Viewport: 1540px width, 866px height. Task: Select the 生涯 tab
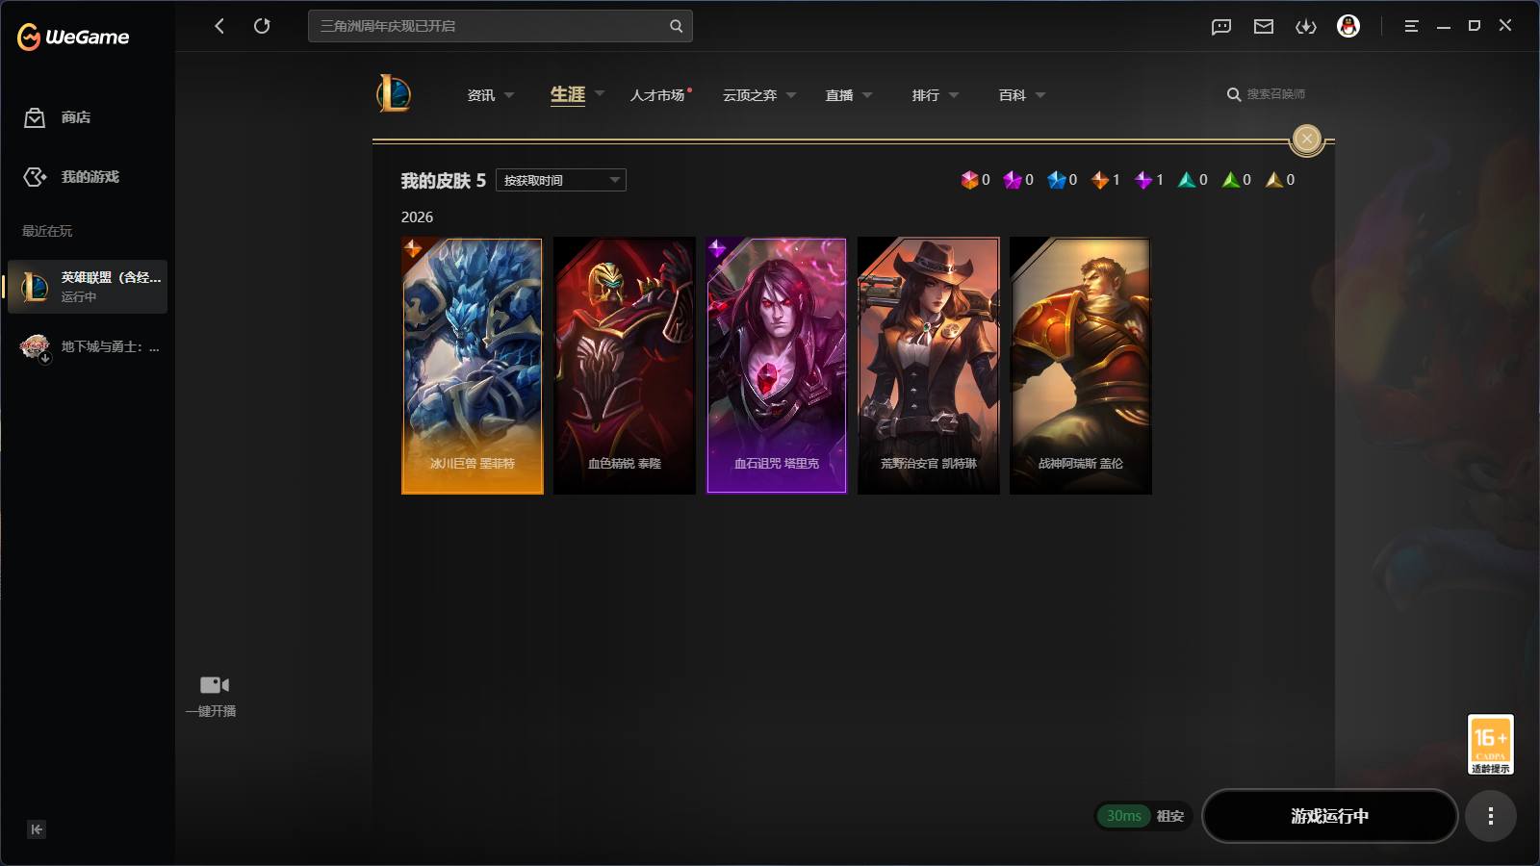click(x=568, y=94)
